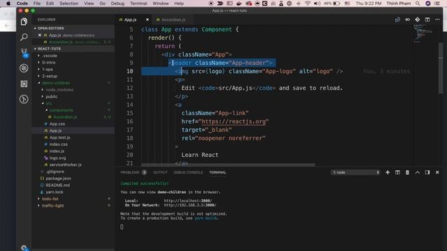The image size is (447, 251).
Task: Open the Extensions view in activity bar
Action: (24, 84)
